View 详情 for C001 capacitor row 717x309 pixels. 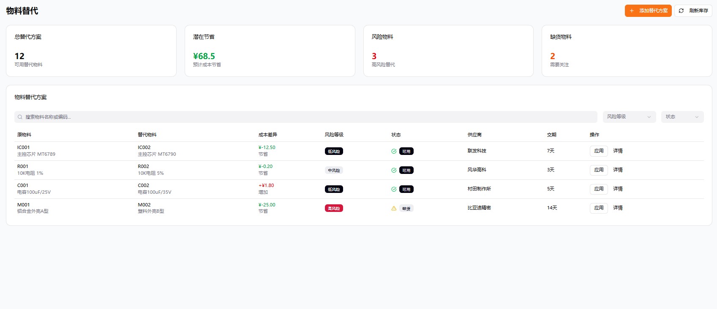[x=618, y=189]
